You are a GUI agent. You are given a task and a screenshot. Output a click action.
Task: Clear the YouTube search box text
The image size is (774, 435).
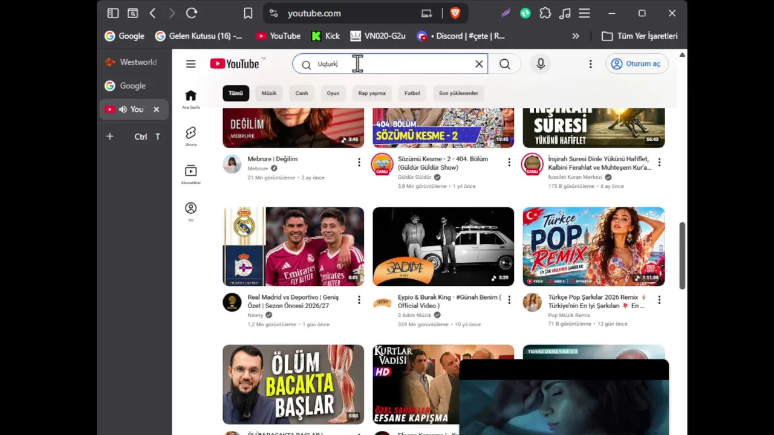click(x=479, y=64)
